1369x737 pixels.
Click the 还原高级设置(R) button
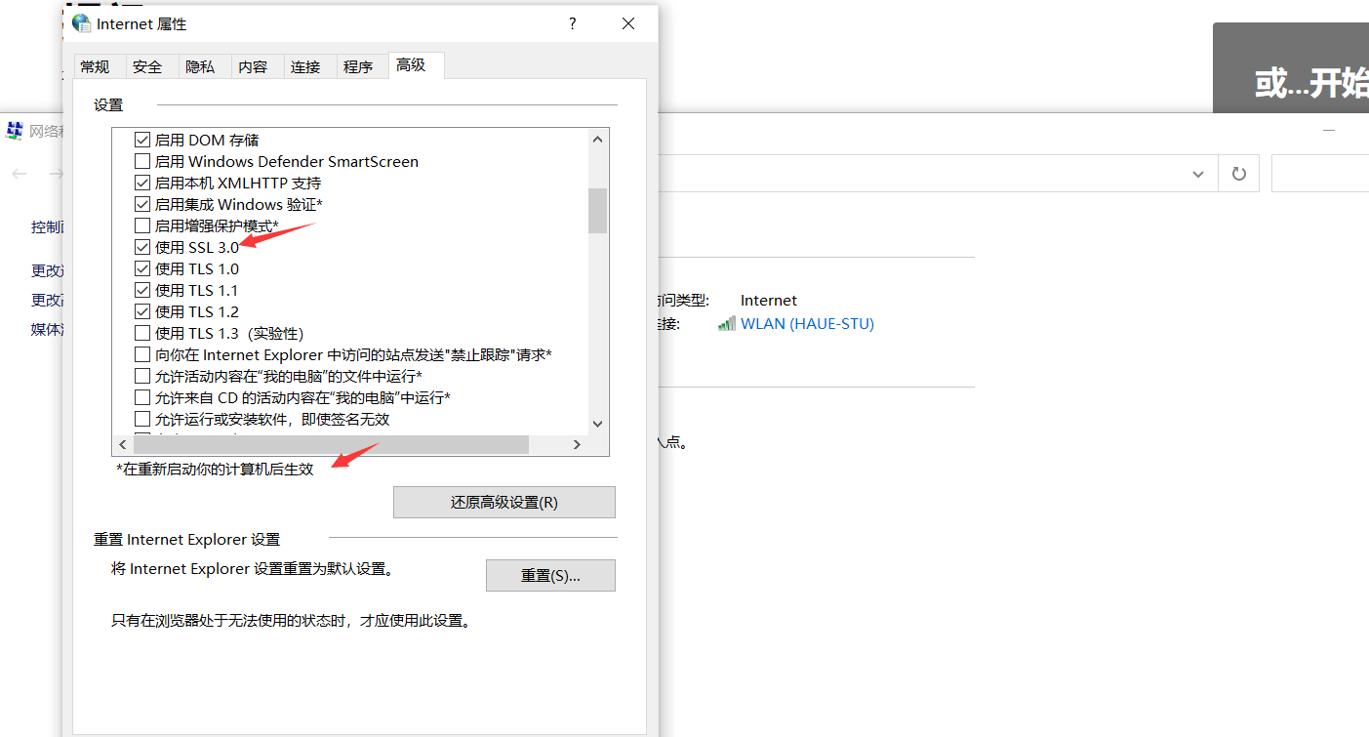pyautogui.click(x=504, y=502)
